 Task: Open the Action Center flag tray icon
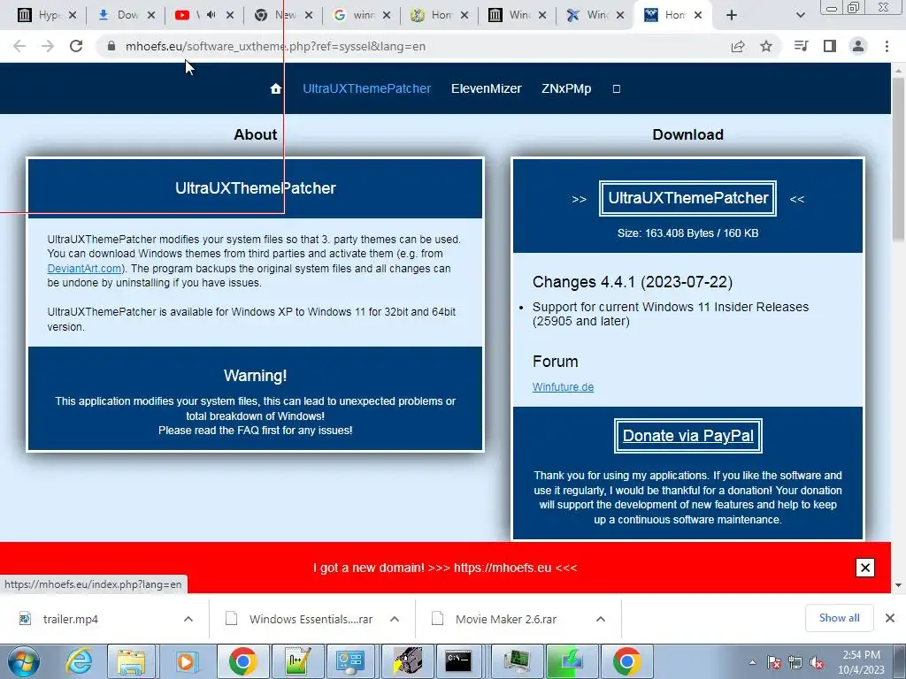774,662
